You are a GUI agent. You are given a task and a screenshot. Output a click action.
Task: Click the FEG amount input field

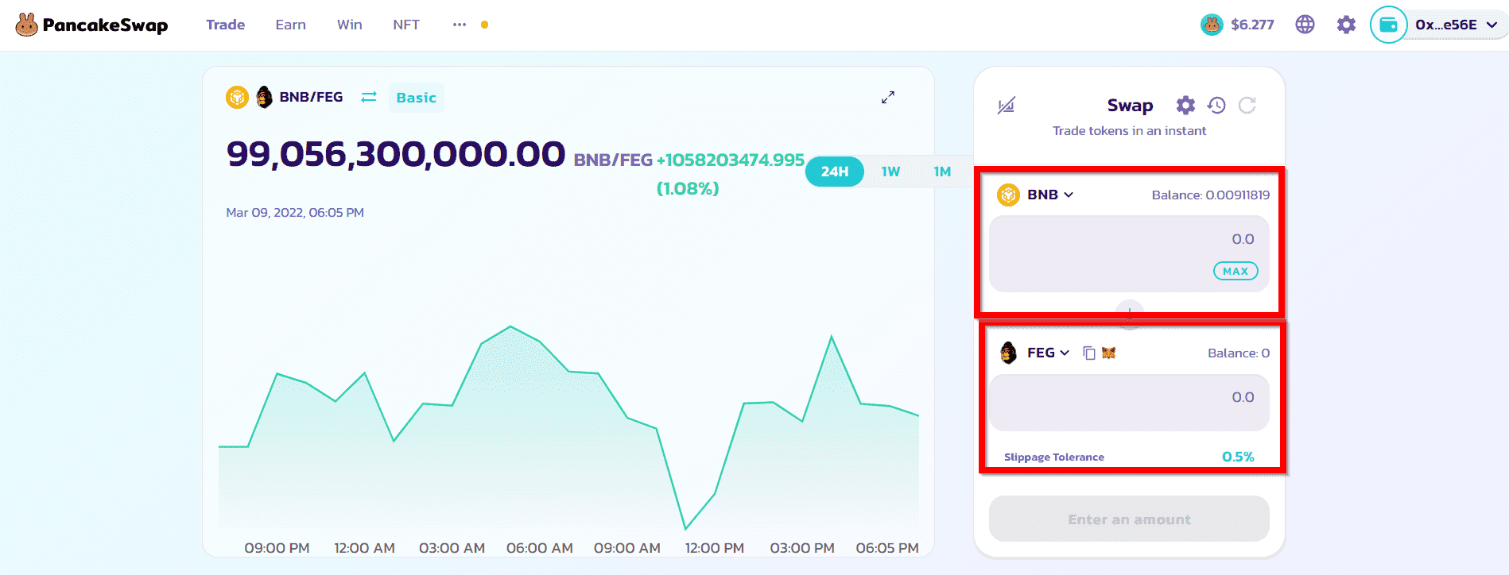pos(1129,403)
